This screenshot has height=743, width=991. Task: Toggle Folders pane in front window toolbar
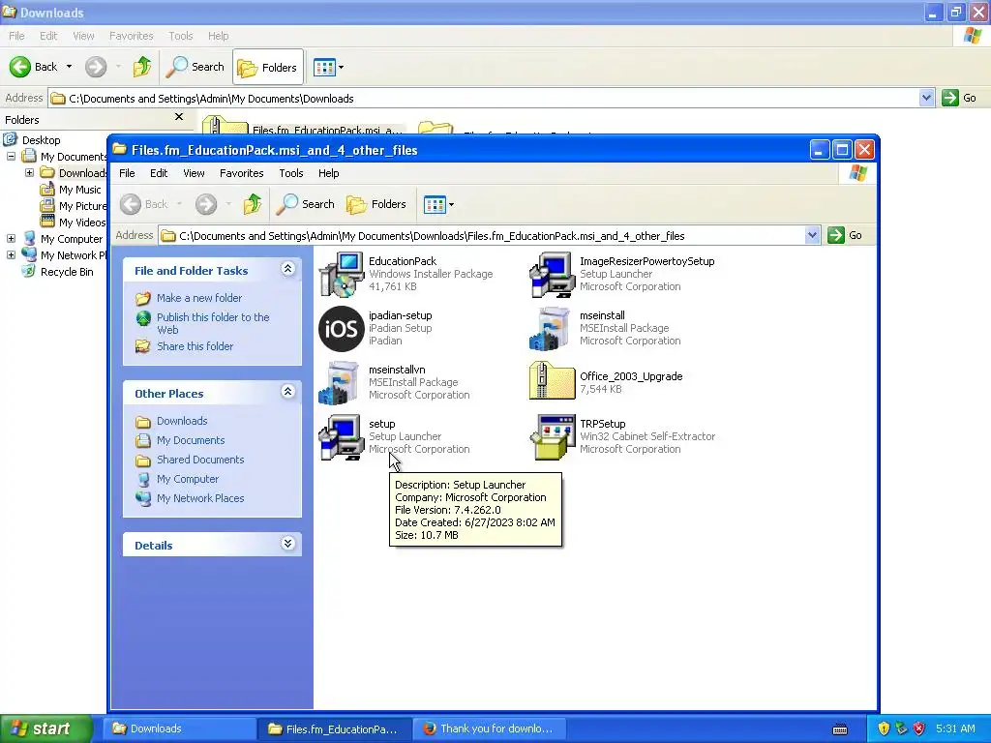[376, 204]
